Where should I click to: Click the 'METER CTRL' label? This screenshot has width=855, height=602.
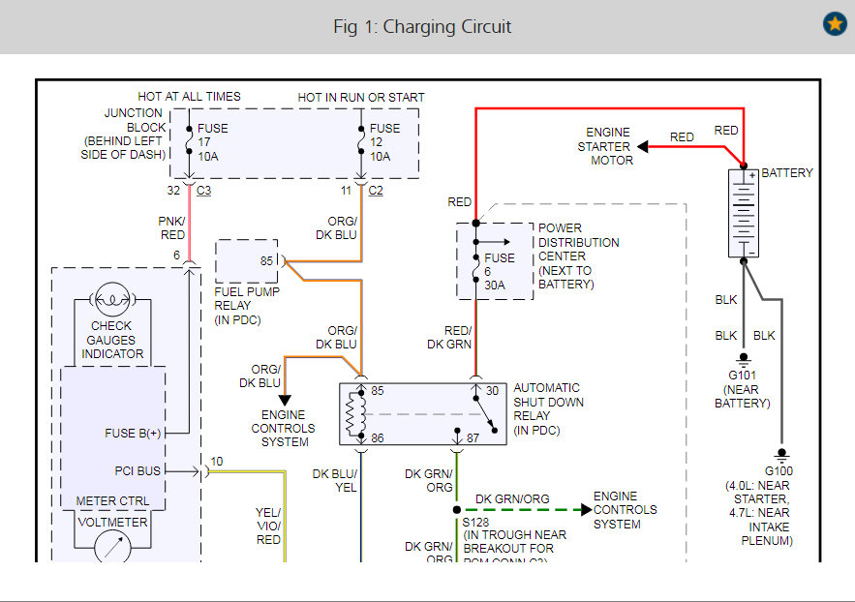click(x=112, y=500)
